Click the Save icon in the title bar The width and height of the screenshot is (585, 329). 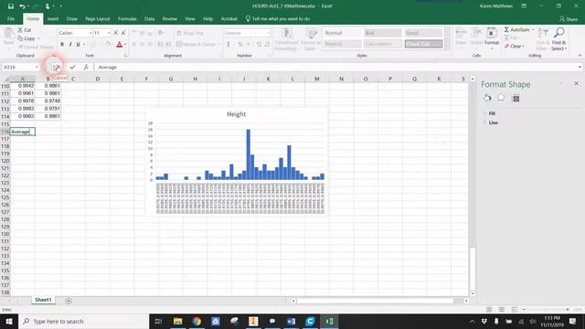pyautogui.click(x=10, y=6)
